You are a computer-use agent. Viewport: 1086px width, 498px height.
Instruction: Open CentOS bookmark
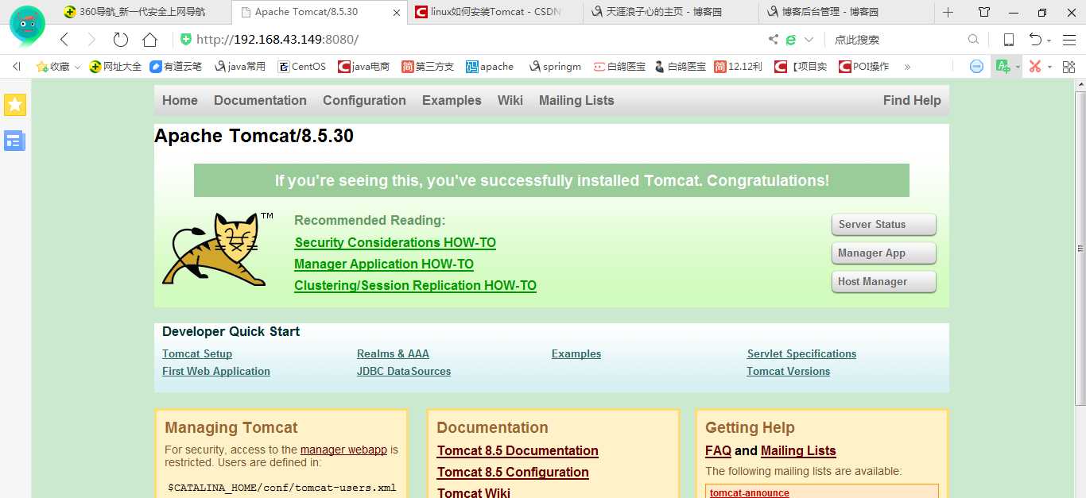coord(302,67)
